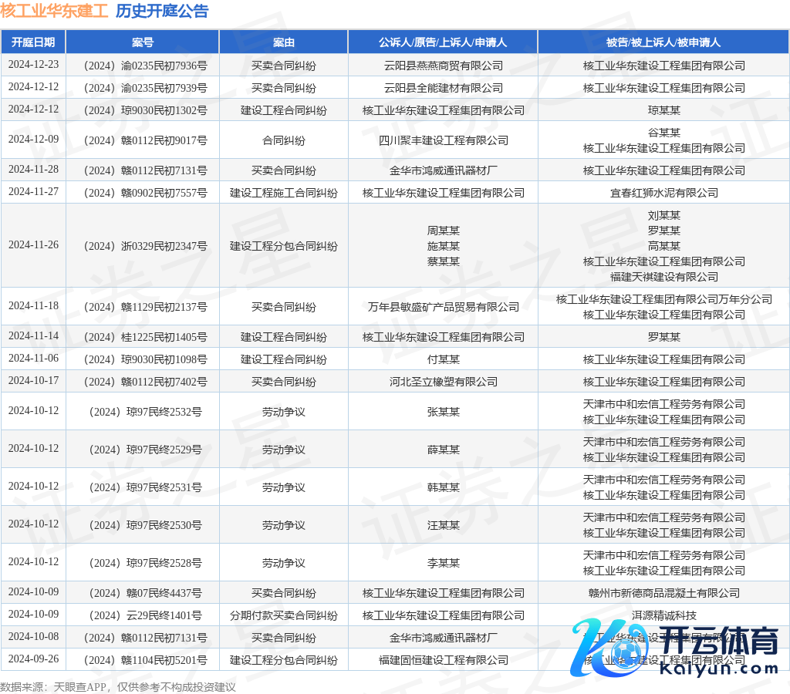Select the 历史开庭公告 heading
Image resolution: width=790 pixels, height=694 pixels.
coord(162,11)
